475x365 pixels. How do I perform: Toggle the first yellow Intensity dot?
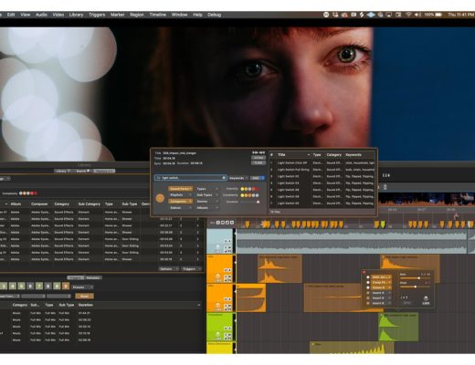point(243,189)
